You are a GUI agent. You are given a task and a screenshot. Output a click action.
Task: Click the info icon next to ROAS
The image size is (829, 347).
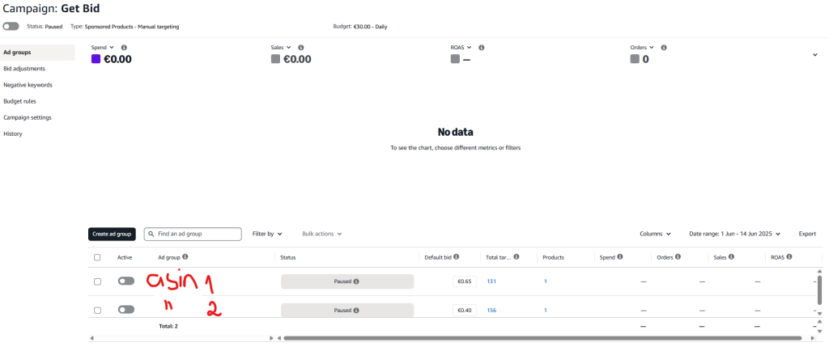pos(481,48)
